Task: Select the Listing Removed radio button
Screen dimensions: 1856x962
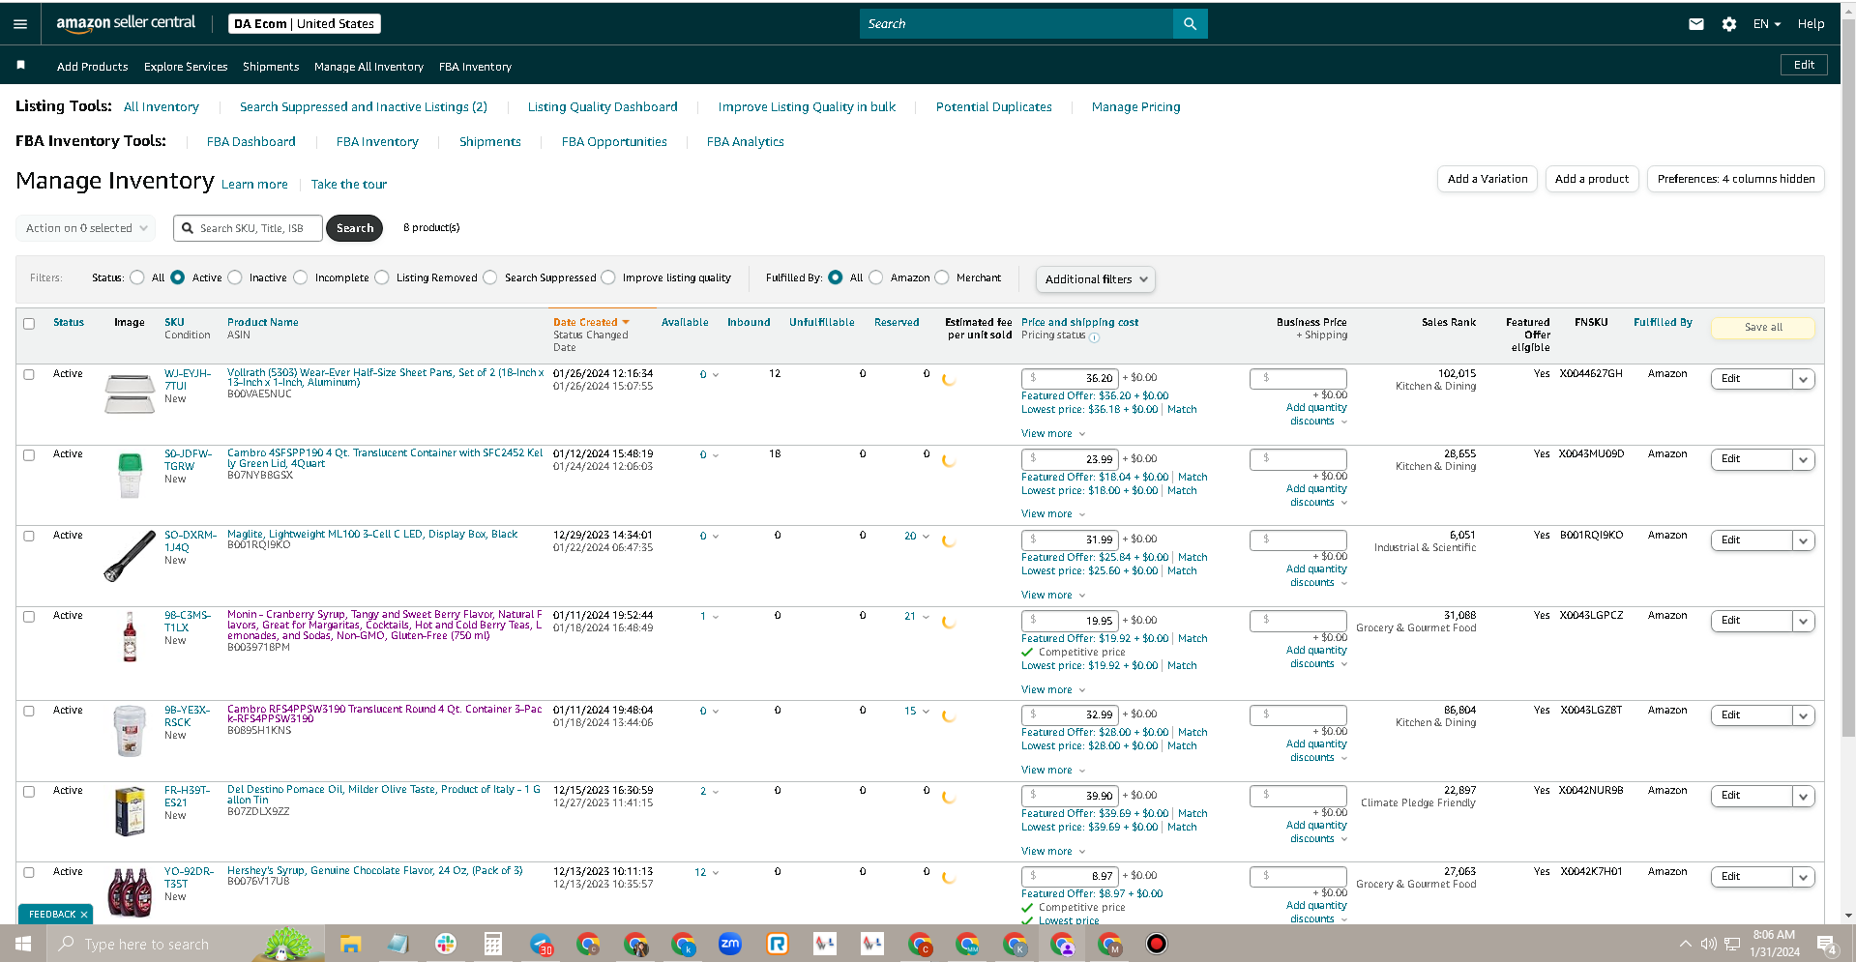Action: 382,277
